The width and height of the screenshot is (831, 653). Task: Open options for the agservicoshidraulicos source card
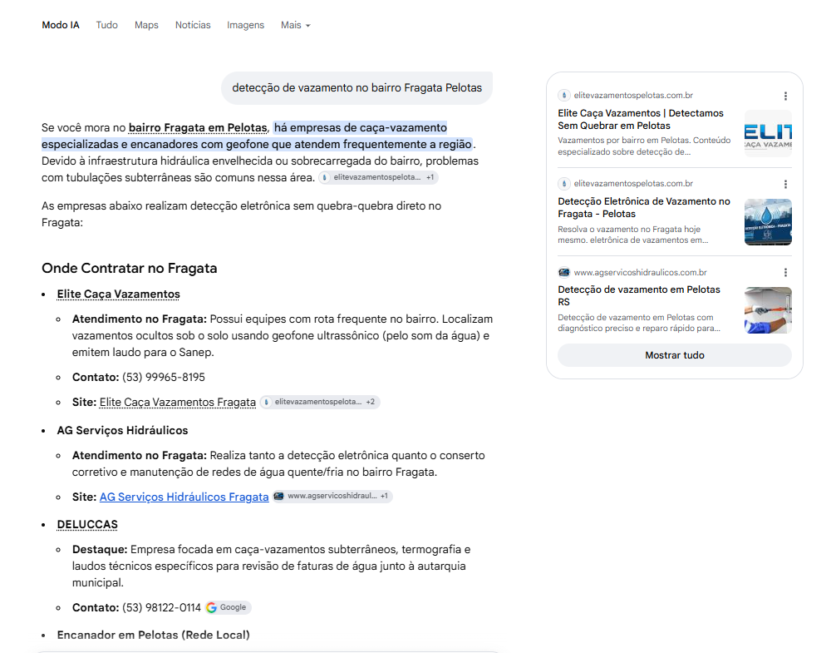pos(785,272)
